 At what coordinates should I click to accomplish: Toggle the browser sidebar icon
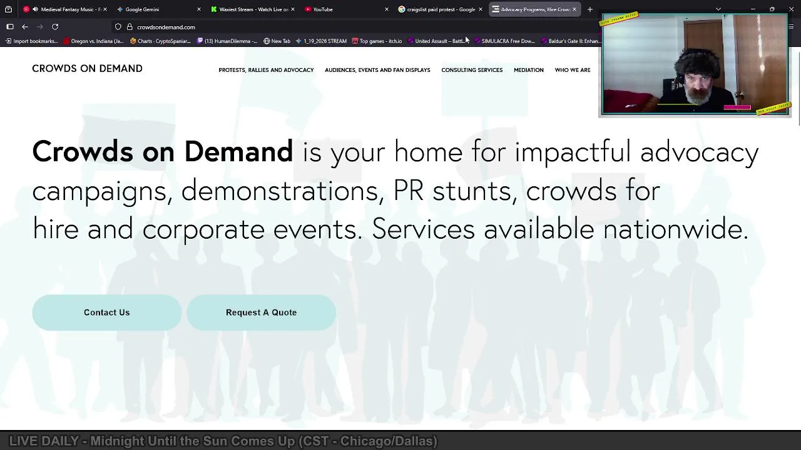tap(10, 27)
